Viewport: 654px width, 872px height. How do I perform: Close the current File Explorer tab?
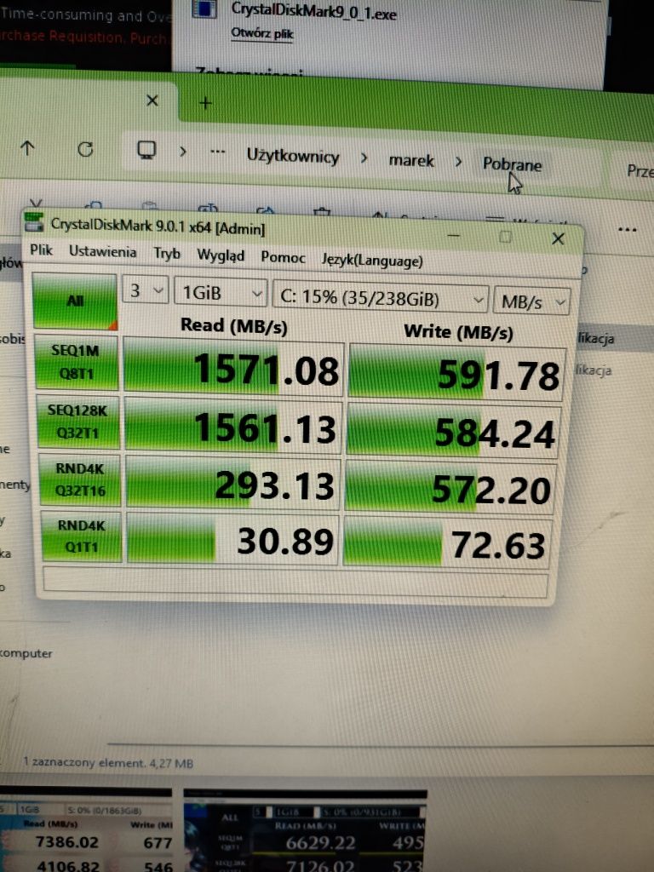click(152, 100)
